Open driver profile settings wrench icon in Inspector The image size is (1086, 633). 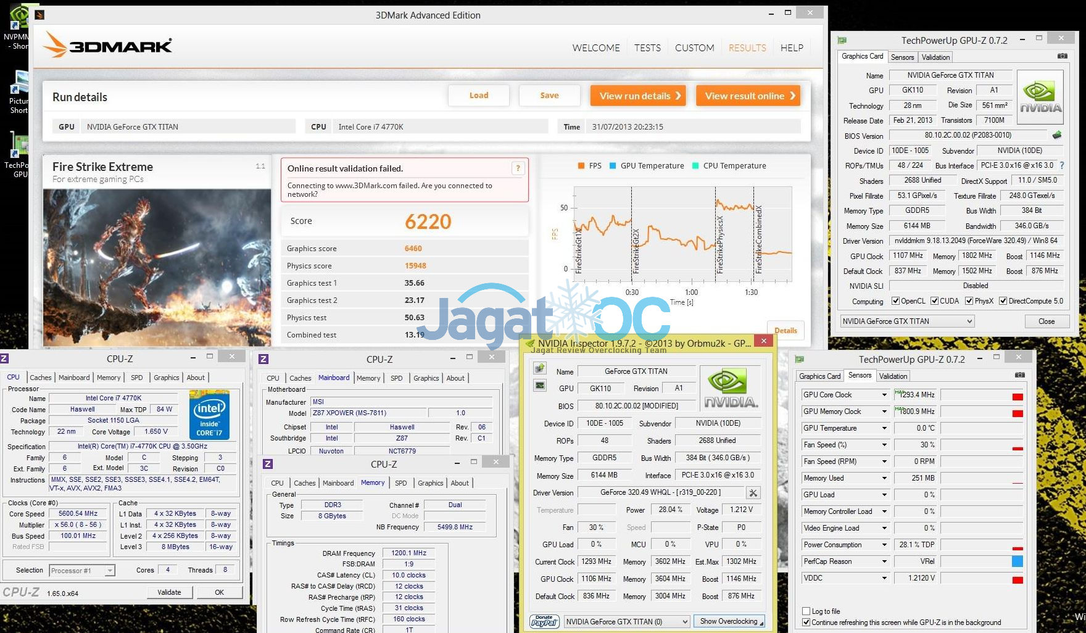[x=753, y=492]
